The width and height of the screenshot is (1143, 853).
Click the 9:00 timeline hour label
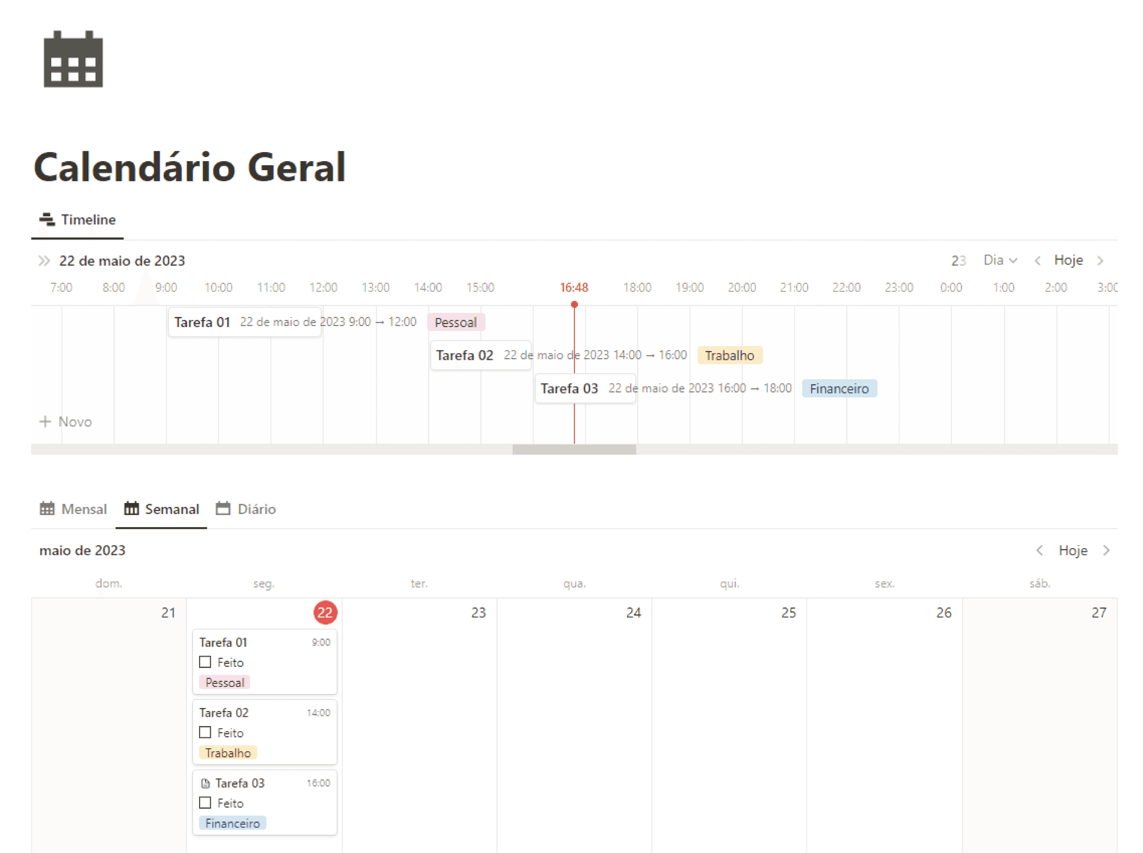tap(166, 287)
